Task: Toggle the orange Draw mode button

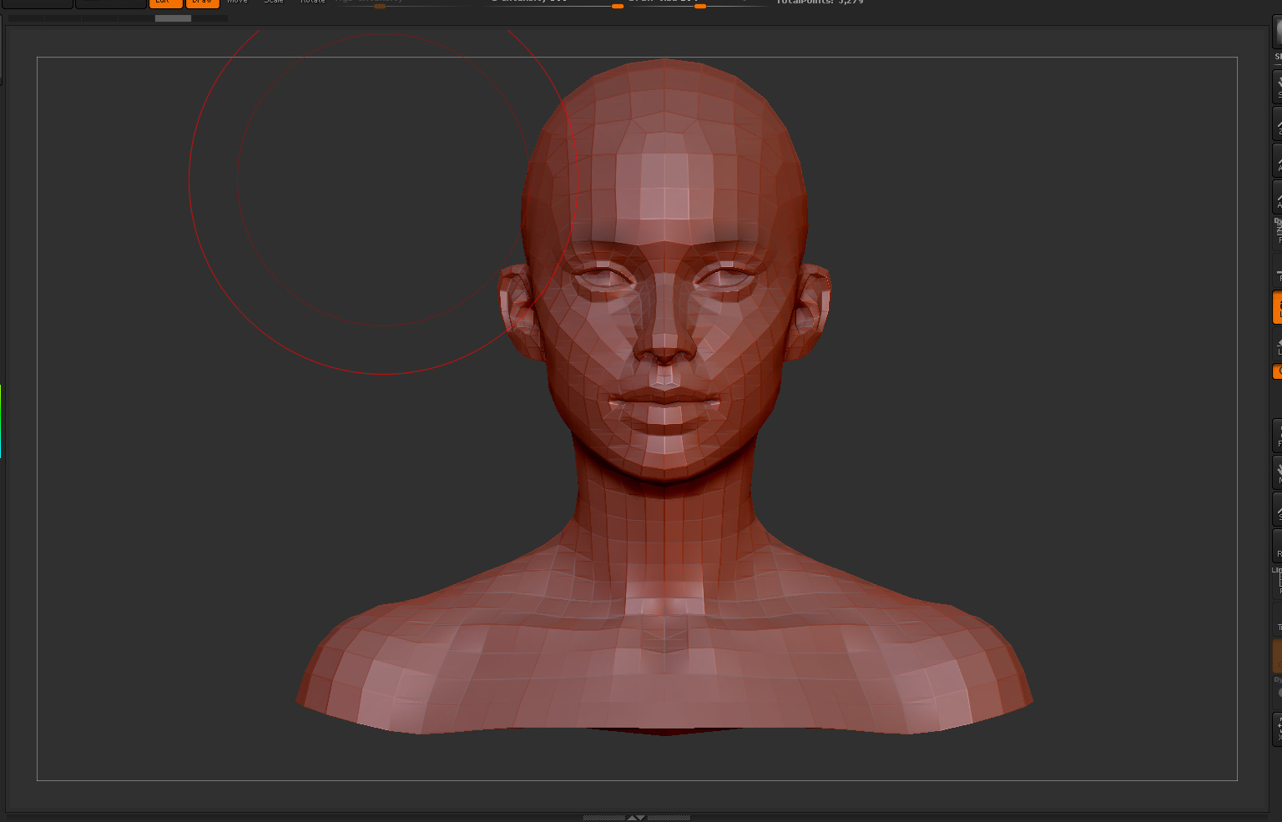Action: [x=202, y=3]
